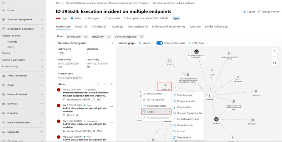Remove the Severity: Any filter

[86, 37]
